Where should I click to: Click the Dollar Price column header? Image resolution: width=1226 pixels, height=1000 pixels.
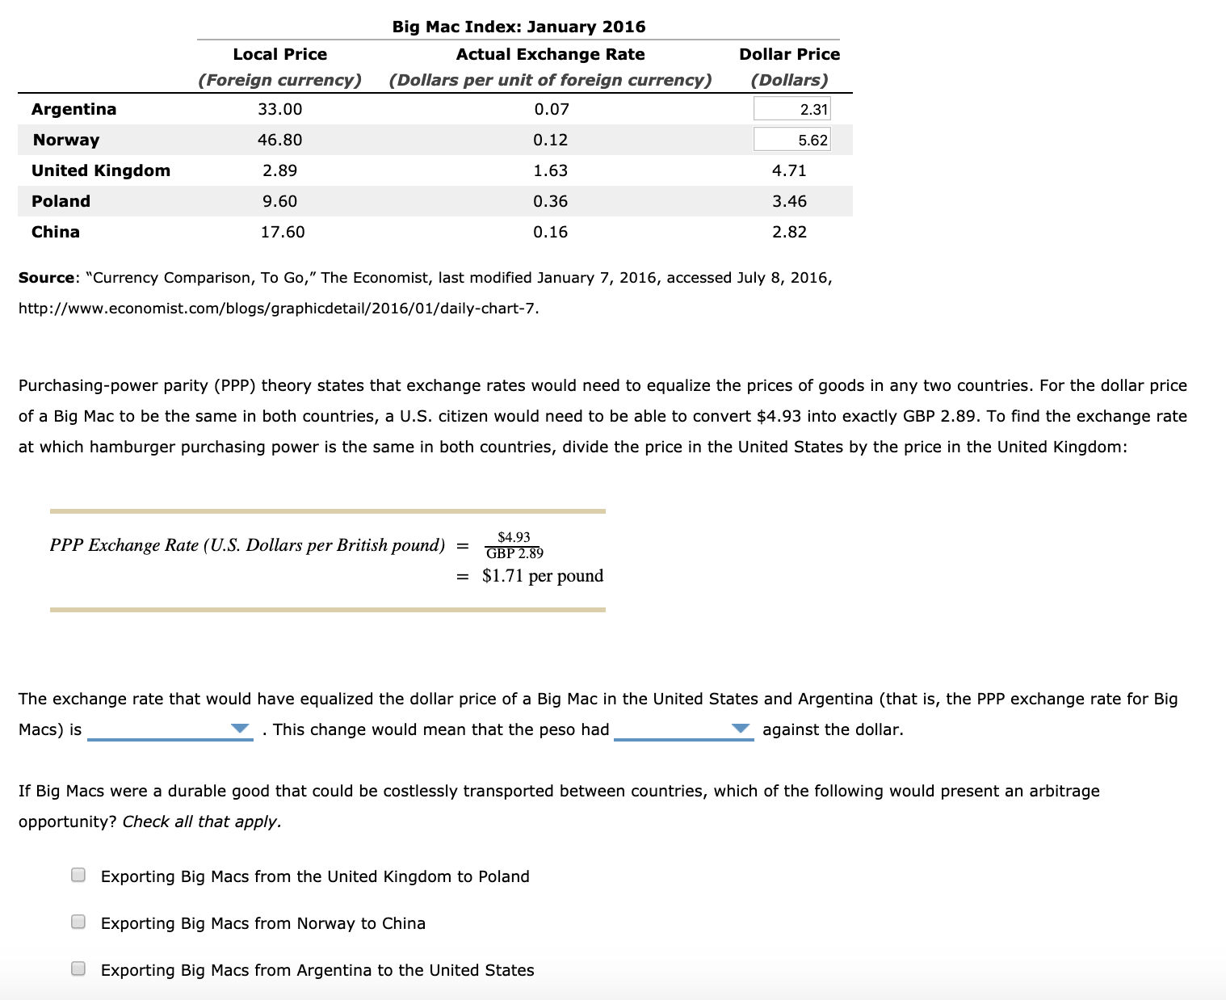click(x=790, y=54)
